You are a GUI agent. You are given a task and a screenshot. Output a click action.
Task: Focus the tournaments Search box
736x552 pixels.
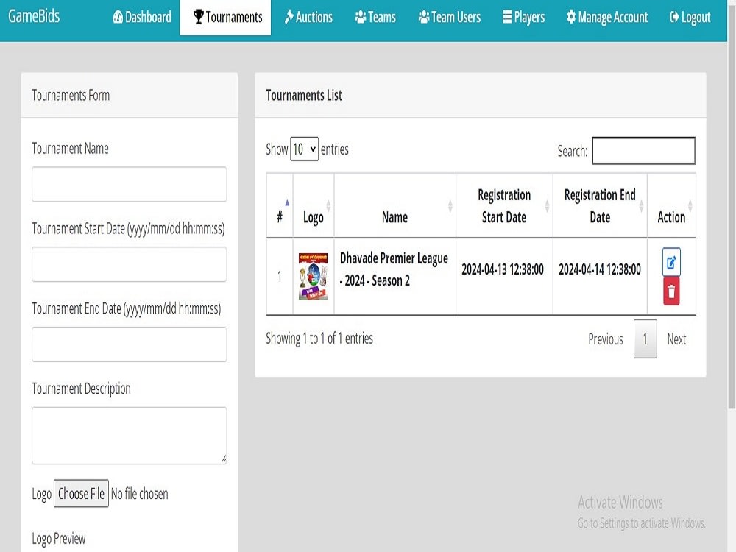643,151
